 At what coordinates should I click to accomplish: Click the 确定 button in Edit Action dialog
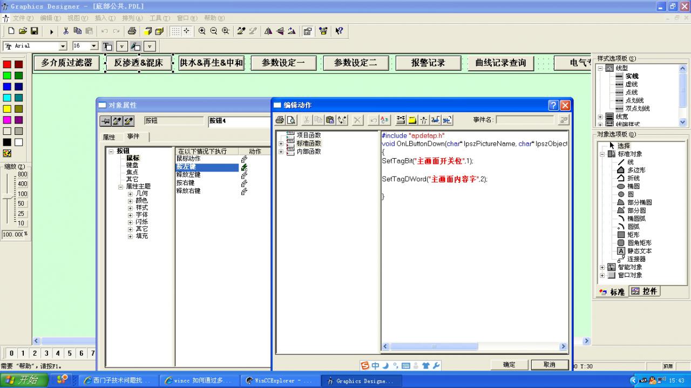tap(509, 365)
